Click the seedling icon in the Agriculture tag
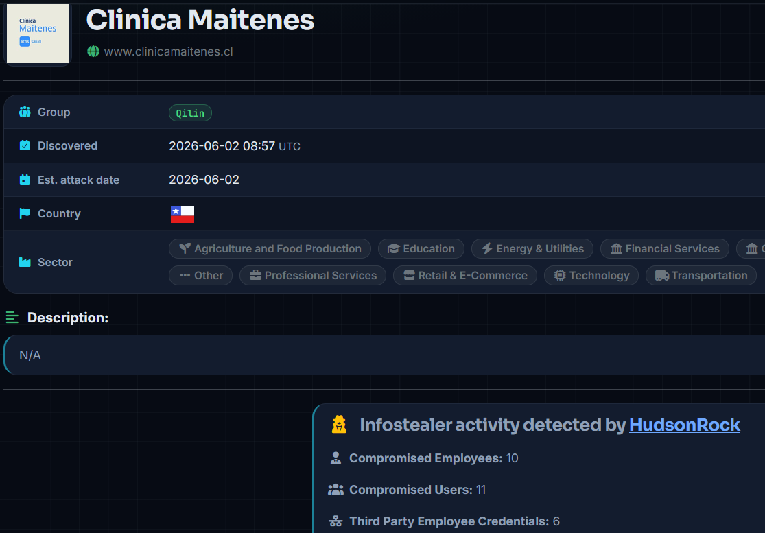 185,249
